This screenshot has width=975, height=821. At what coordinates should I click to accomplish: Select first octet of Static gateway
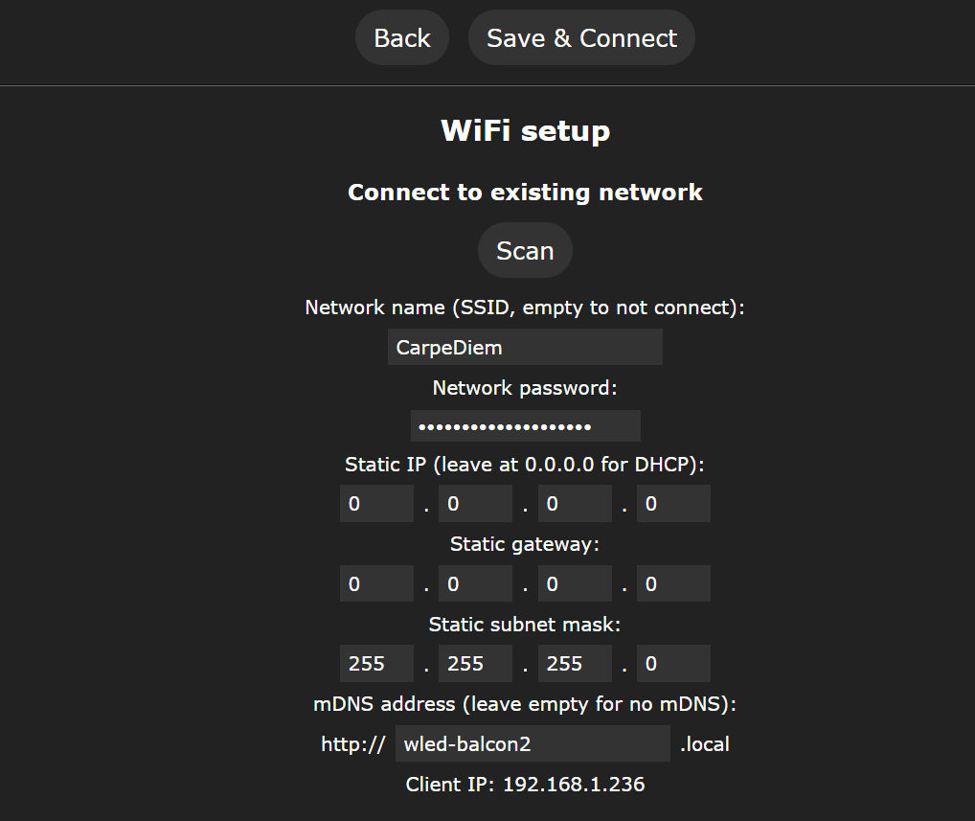tap(376, 583)
